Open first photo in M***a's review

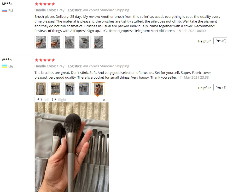(x=41, y=42)
